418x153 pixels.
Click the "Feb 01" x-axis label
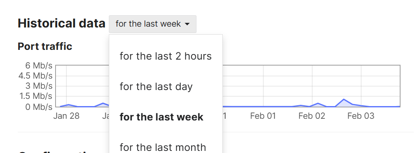tap(263, 116)
